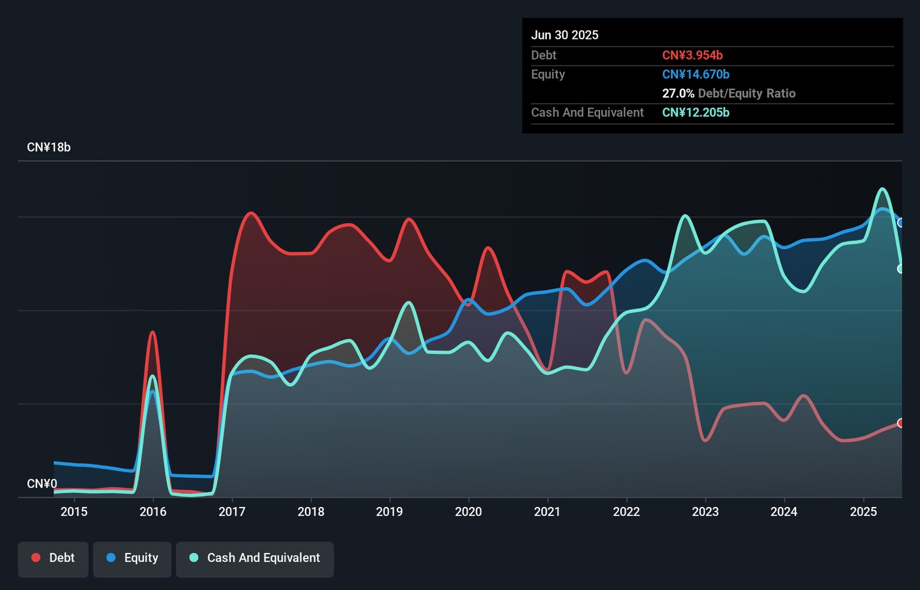
Task: Select the 2025 x-axis label
Action: click(863, 512)
